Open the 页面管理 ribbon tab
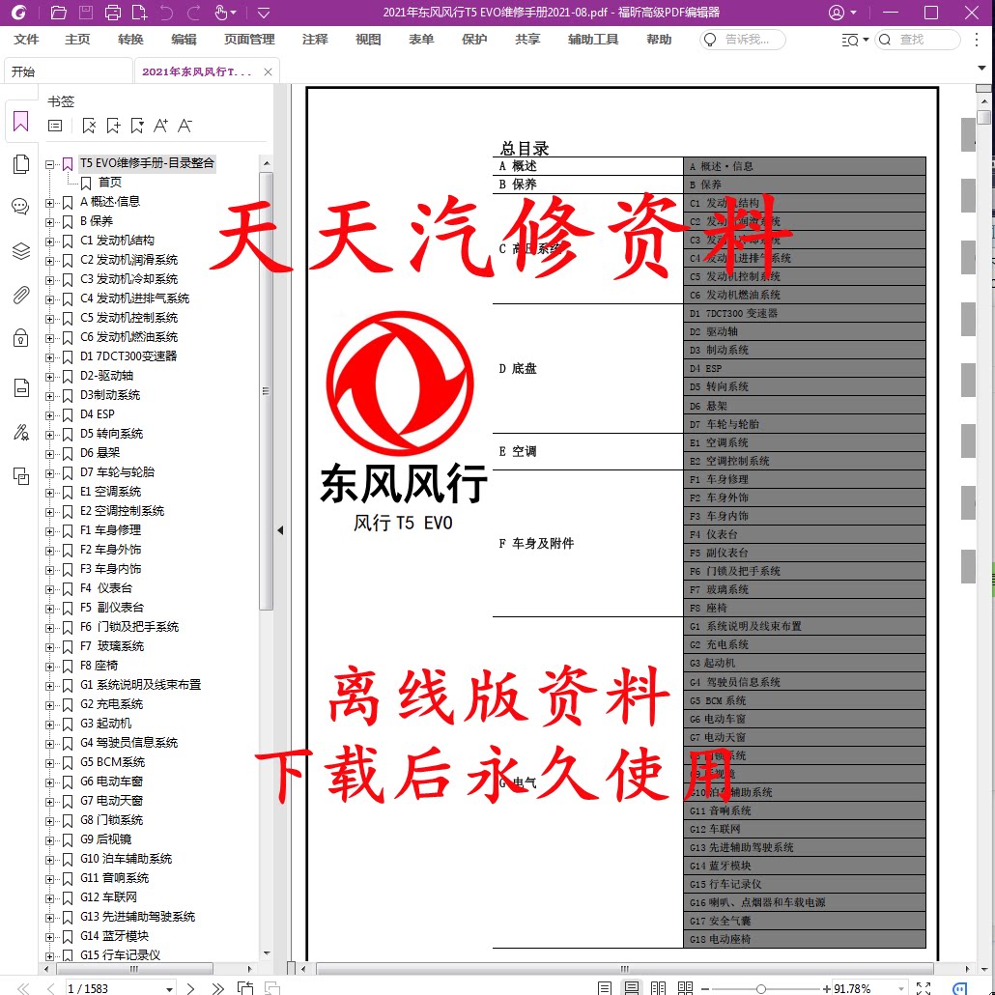 pyautogui.click(x=249, y=40)
